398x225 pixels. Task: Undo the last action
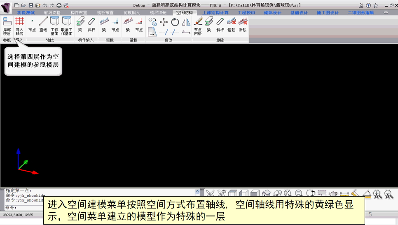[45, 5]
